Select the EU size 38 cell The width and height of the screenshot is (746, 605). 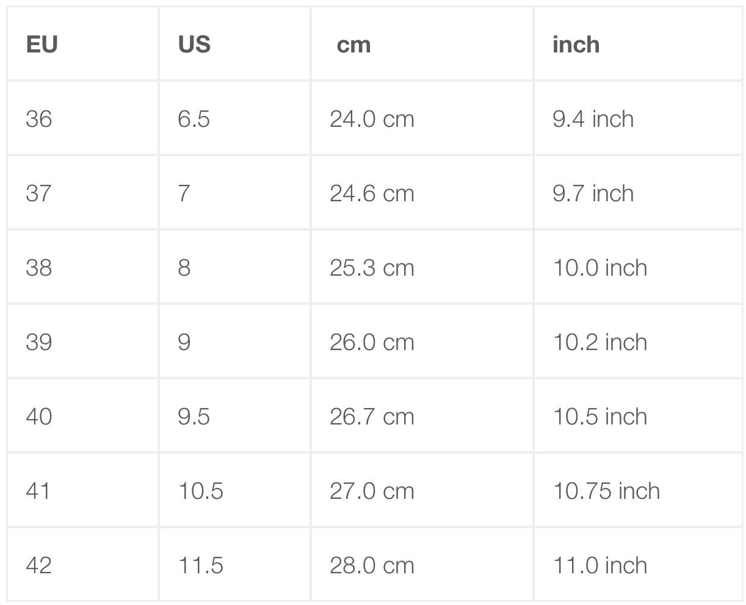pyautogui.click(x=39, y=268)
